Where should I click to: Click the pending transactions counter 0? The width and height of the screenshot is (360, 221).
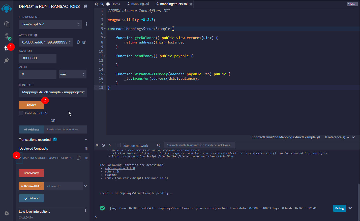[x=110, y=145]
